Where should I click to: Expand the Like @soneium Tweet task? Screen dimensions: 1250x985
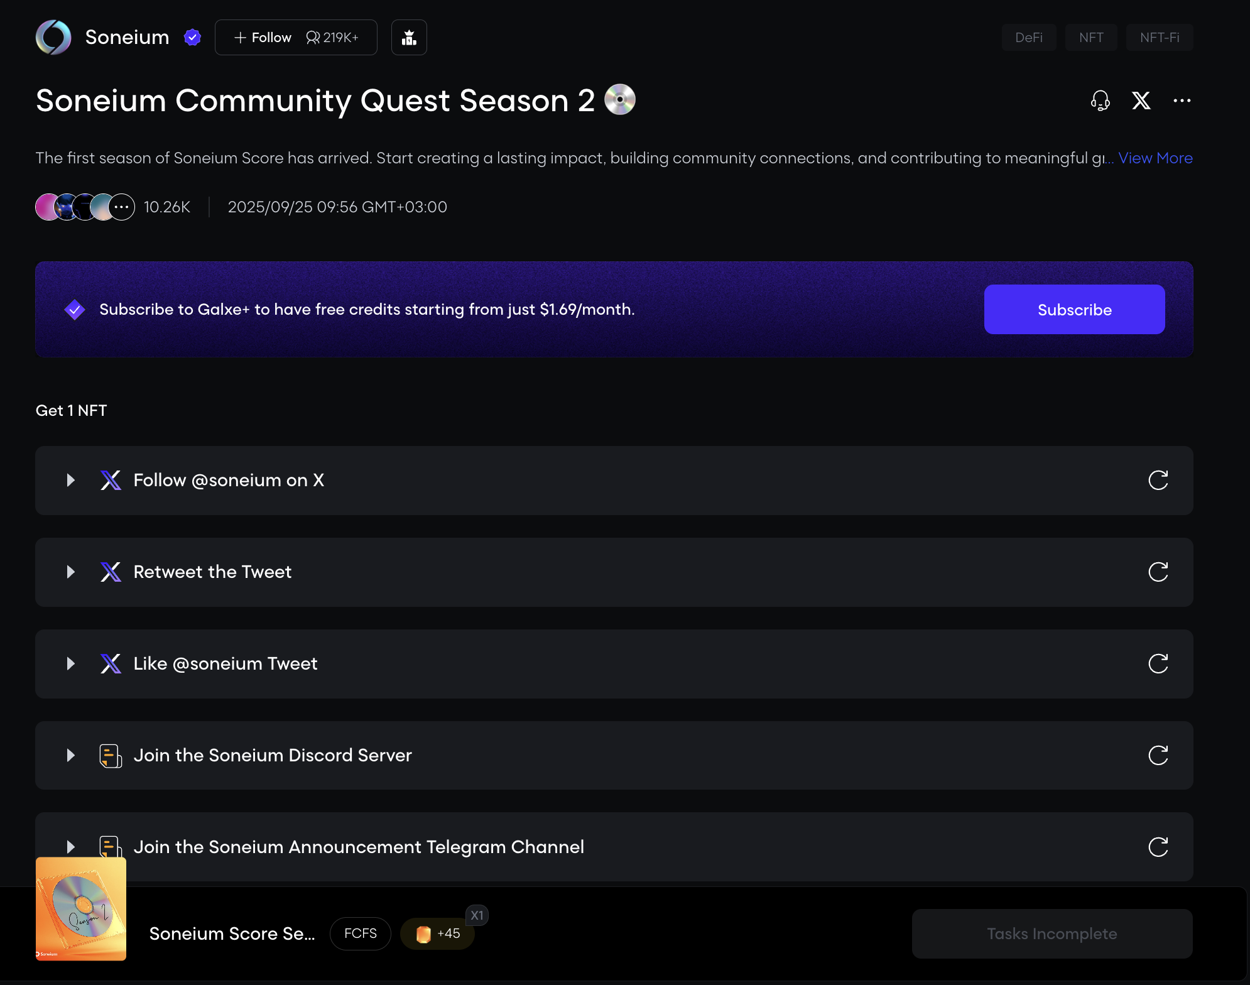(x=71, y=664)
